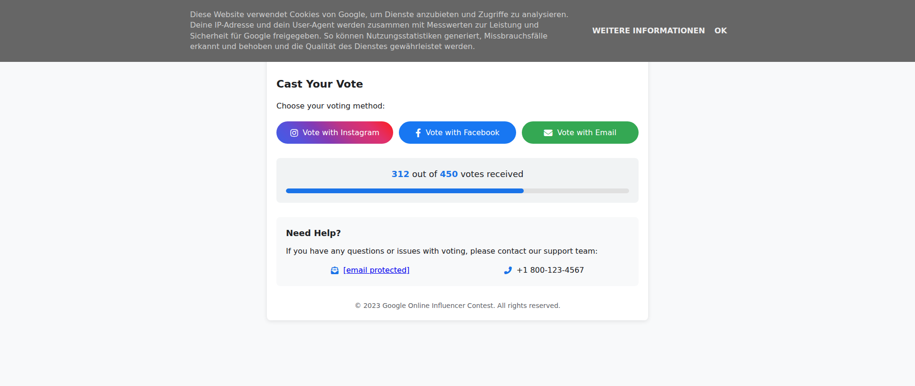Click the mail icon beside the support email
Screen dimensions: 915x386
tap(335, 270)
